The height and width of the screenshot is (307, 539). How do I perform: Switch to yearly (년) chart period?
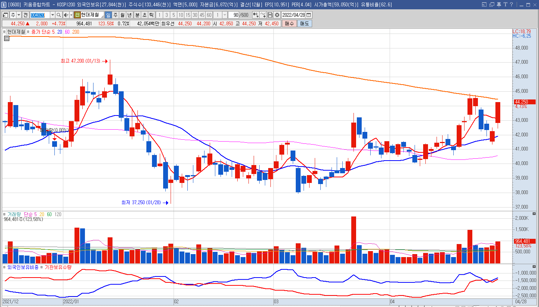point(129,15)
